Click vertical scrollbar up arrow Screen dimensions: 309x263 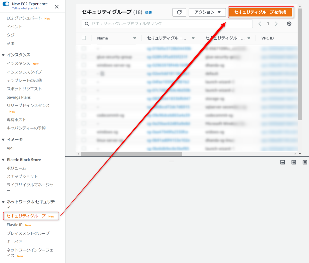(x=300, y=6)
